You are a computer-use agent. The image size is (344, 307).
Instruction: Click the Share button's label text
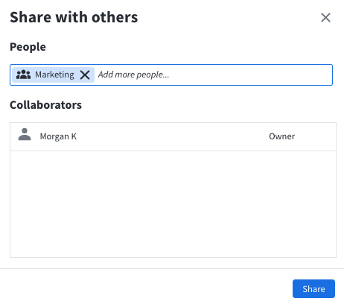tap(313, 289)
